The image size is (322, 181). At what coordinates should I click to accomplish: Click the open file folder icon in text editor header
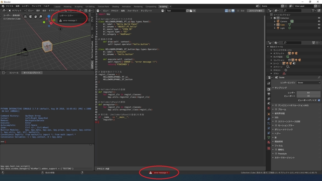click(191, 11)
